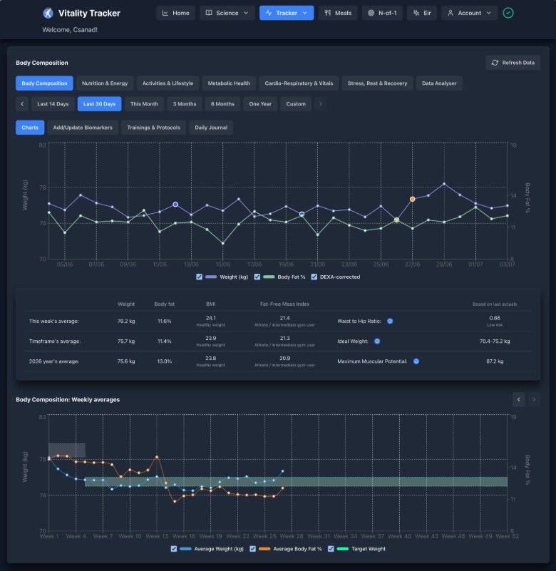
Task: Click the orange DEXA marker at 27/06
Action: point(412,199)
